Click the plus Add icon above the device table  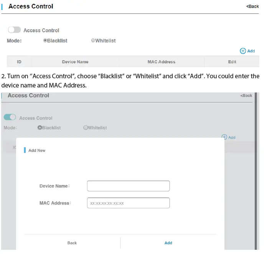click(x=243, y=51)
